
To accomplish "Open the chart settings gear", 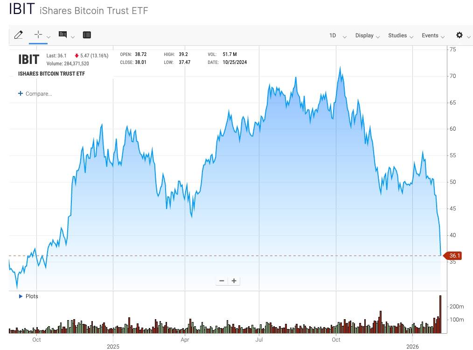I will tap(459, 35).
